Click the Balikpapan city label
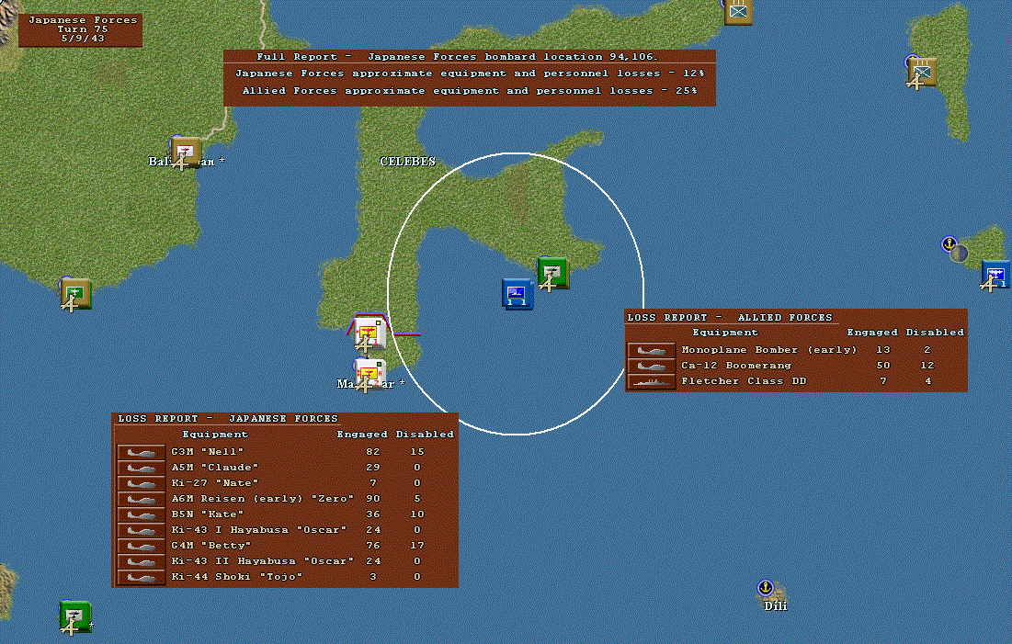This screenshot has width=1012, height=644. 187,162
